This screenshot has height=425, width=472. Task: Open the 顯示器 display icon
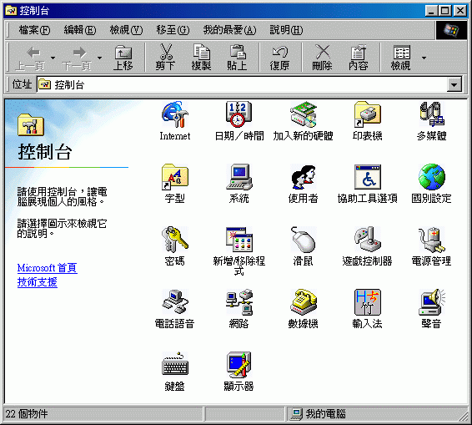(239, 365)
